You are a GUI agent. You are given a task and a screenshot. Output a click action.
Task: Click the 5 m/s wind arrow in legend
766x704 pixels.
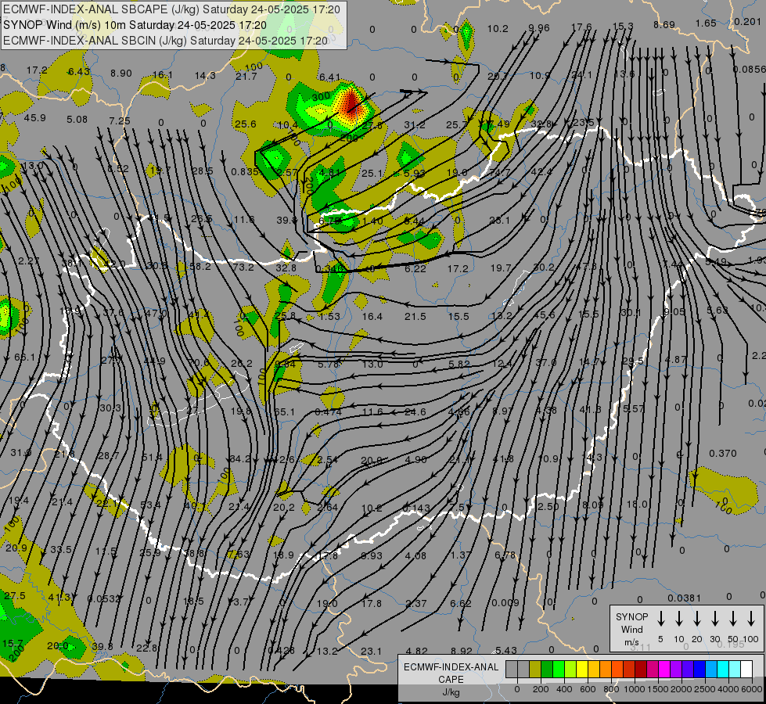coord(661,619)
